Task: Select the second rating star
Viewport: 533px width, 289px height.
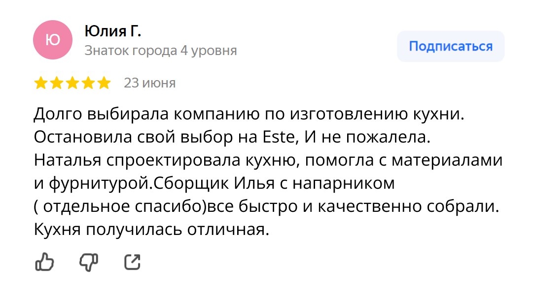Action: tap(57, 83)
